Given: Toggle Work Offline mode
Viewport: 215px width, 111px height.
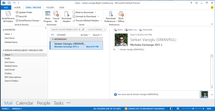Looking at the screenshot, I should point(121,17).
